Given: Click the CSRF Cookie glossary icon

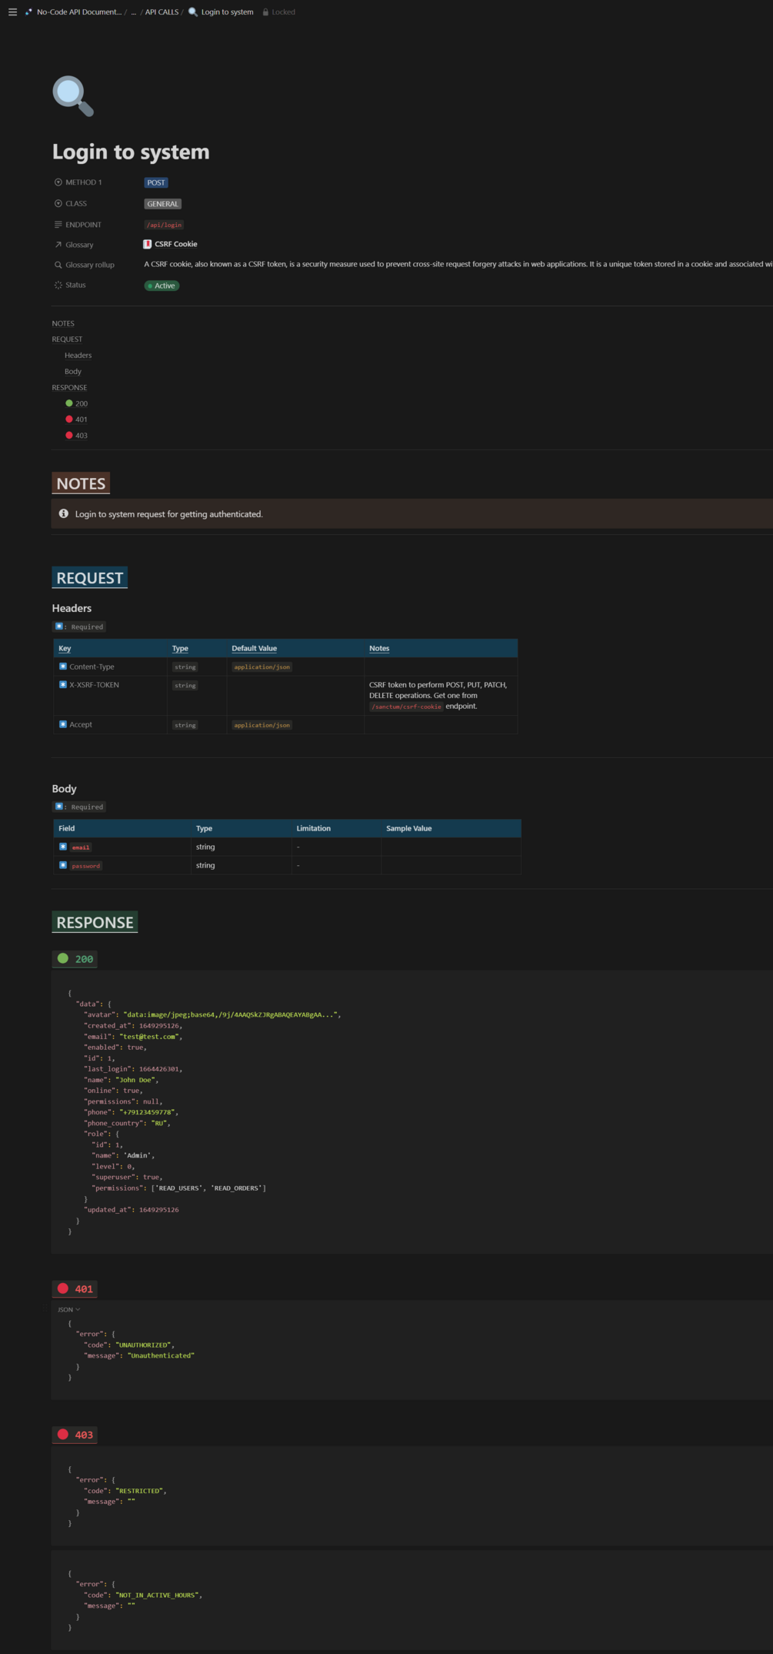Looking at the screenshot, I should click(x=148, y=244).
